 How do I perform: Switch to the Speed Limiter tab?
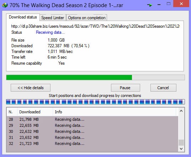[53, 18]
